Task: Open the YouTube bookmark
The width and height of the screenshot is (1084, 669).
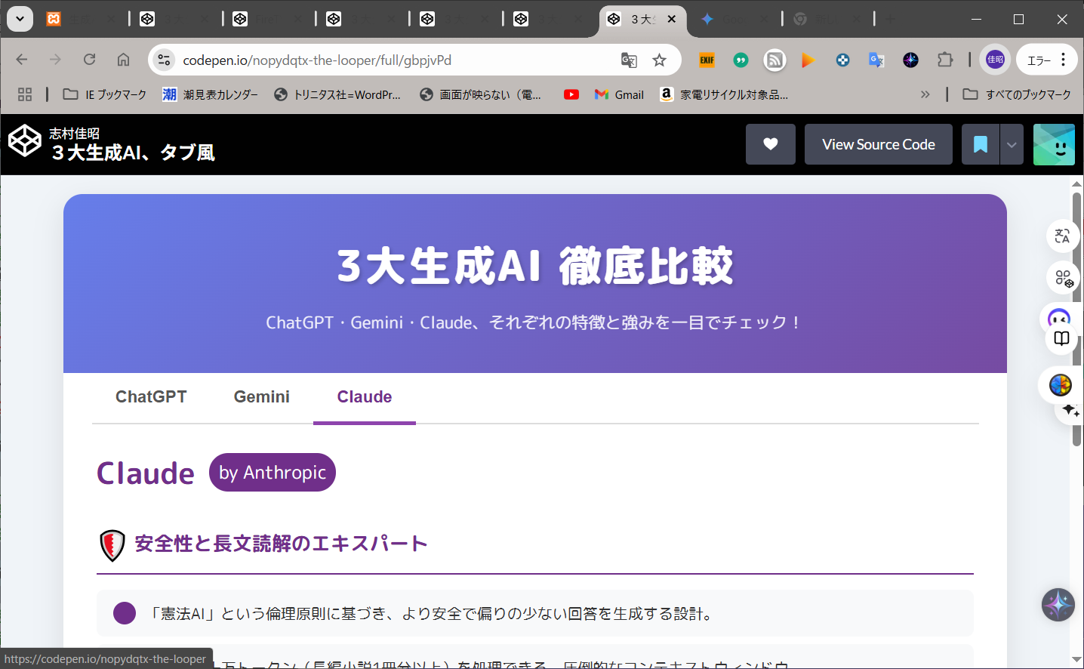Action: click(x=571, y=94)
